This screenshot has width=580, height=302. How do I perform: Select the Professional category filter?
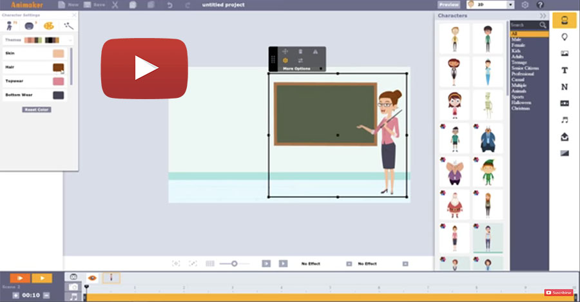click(523, 73)
